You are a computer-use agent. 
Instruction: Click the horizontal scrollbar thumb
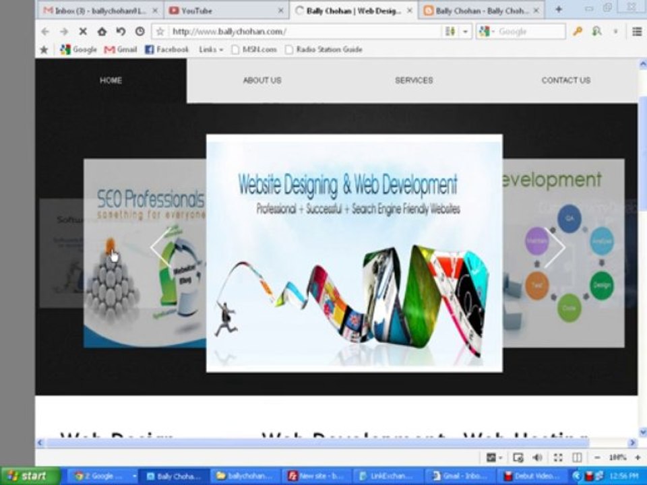point(317,443)
